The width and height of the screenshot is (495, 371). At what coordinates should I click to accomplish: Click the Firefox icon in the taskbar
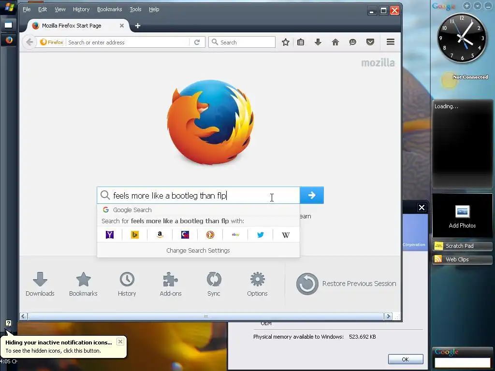tap(9, 40)
